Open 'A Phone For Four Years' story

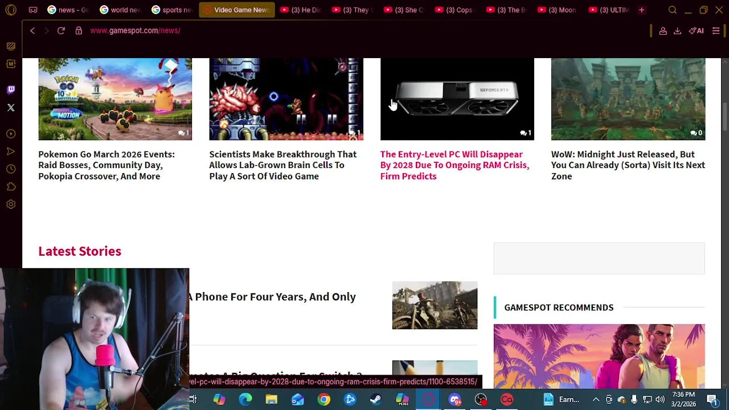pyautogui.click(x=272, y=297)
